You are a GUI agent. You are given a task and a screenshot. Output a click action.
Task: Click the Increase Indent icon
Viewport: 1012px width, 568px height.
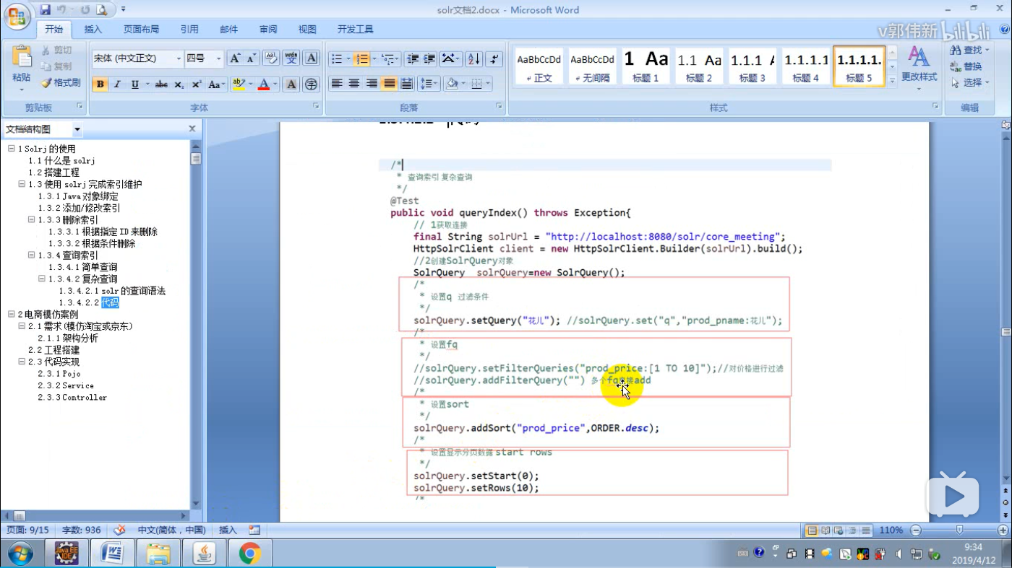(x=429, y=58)
